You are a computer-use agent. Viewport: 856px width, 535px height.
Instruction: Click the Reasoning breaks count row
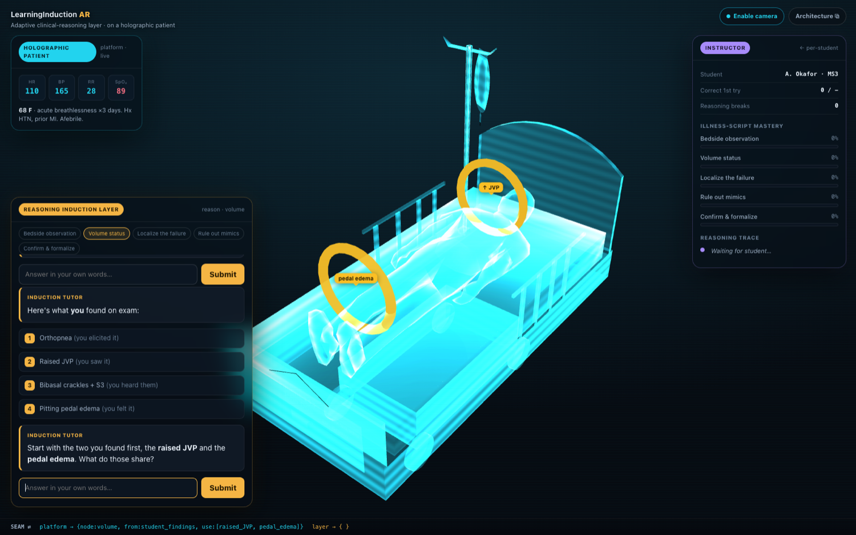click(769, 106)
